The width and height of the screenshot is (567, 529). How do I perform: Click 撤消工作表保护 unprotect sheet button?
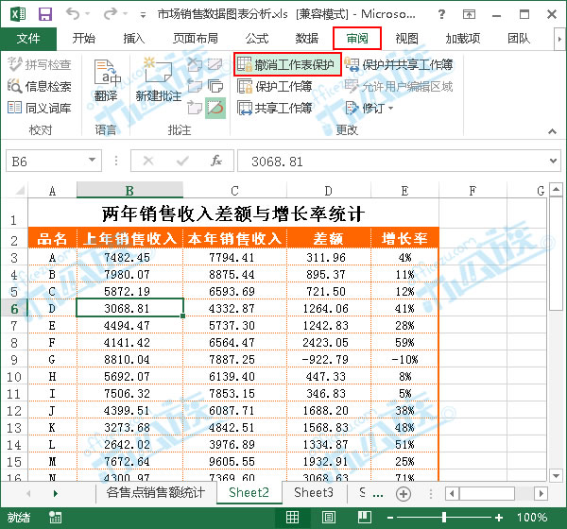[287, 64]
